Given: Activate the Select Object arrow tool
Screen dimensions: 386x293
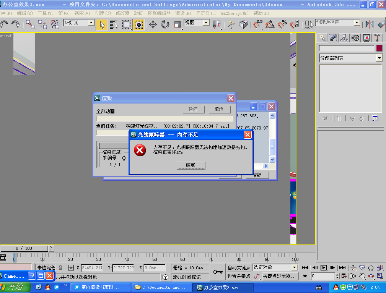Looking at the screenshot, I should tap(102, 24).
